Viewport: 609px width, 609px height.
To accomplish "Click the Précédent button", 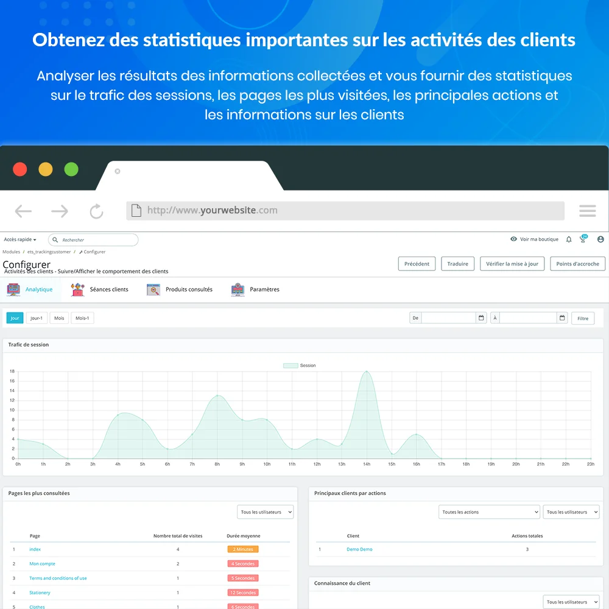I will tap(417, 264).
